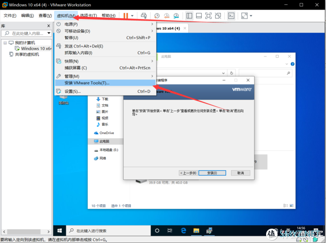This screenshot has height=243, width=326.
Task: Open the console view icon
Action: (231, 16)
